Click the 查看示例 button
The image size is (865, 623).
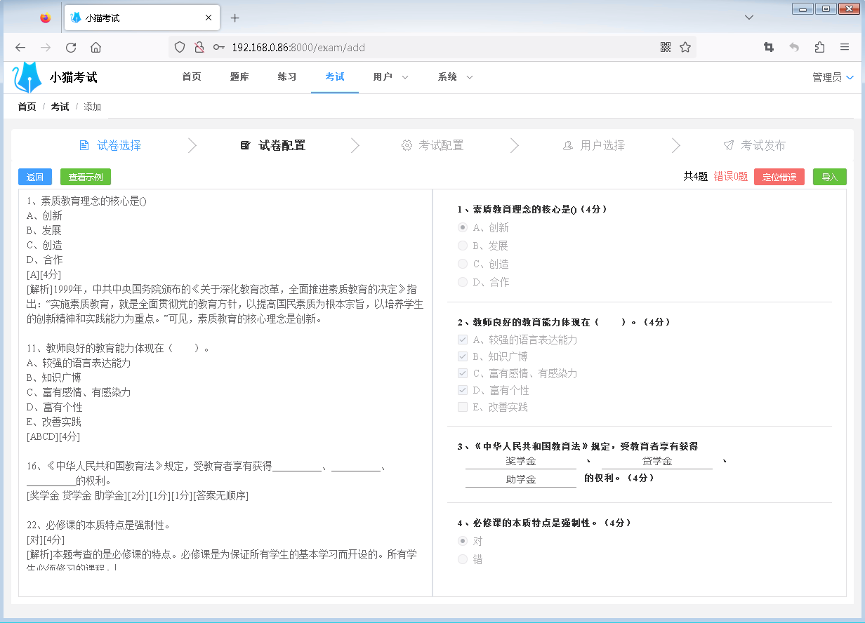click(x=85, y=177)
